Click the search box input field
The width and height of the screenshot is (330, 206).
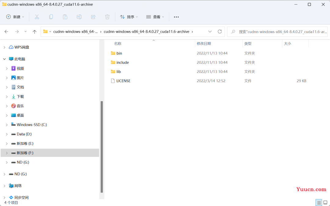(x=281, y=31)
